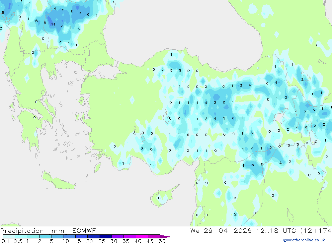
Task: Select the 35–40 mm violet legend swatch
Action: (129, 236)
